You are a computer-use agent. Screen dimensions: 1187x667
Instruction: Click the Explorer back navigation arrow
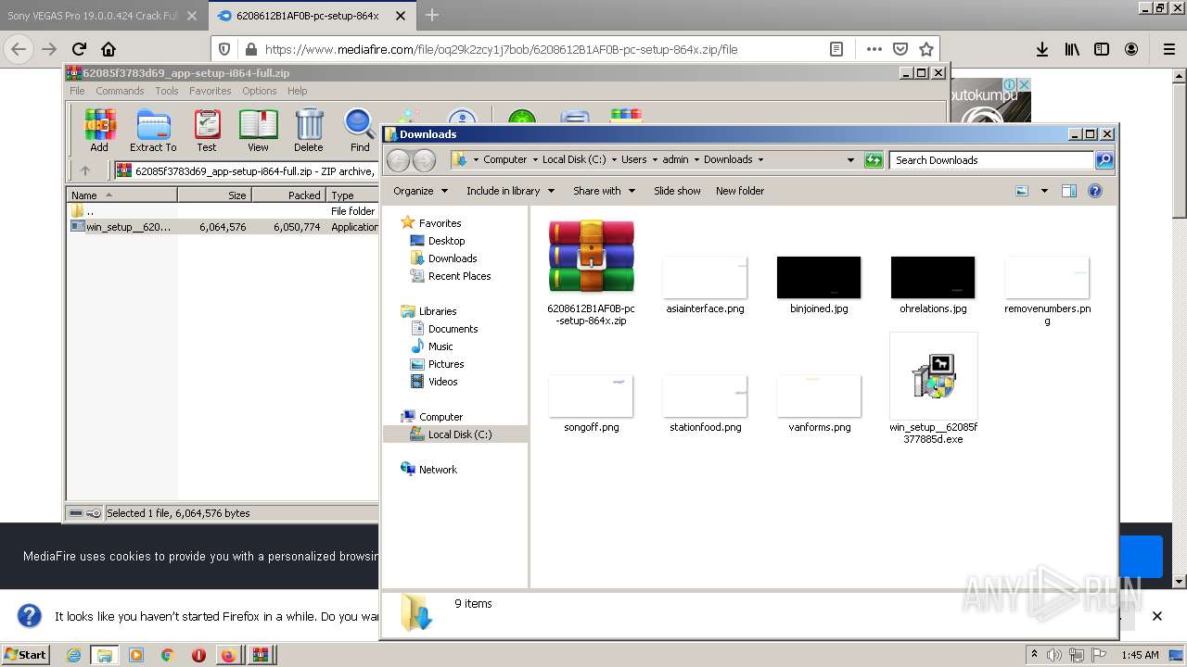(398, 160)
